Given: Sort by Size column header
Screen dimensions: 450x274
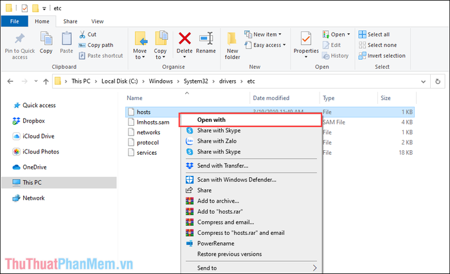Looking at the screenshot, I should tap(386, 98).
